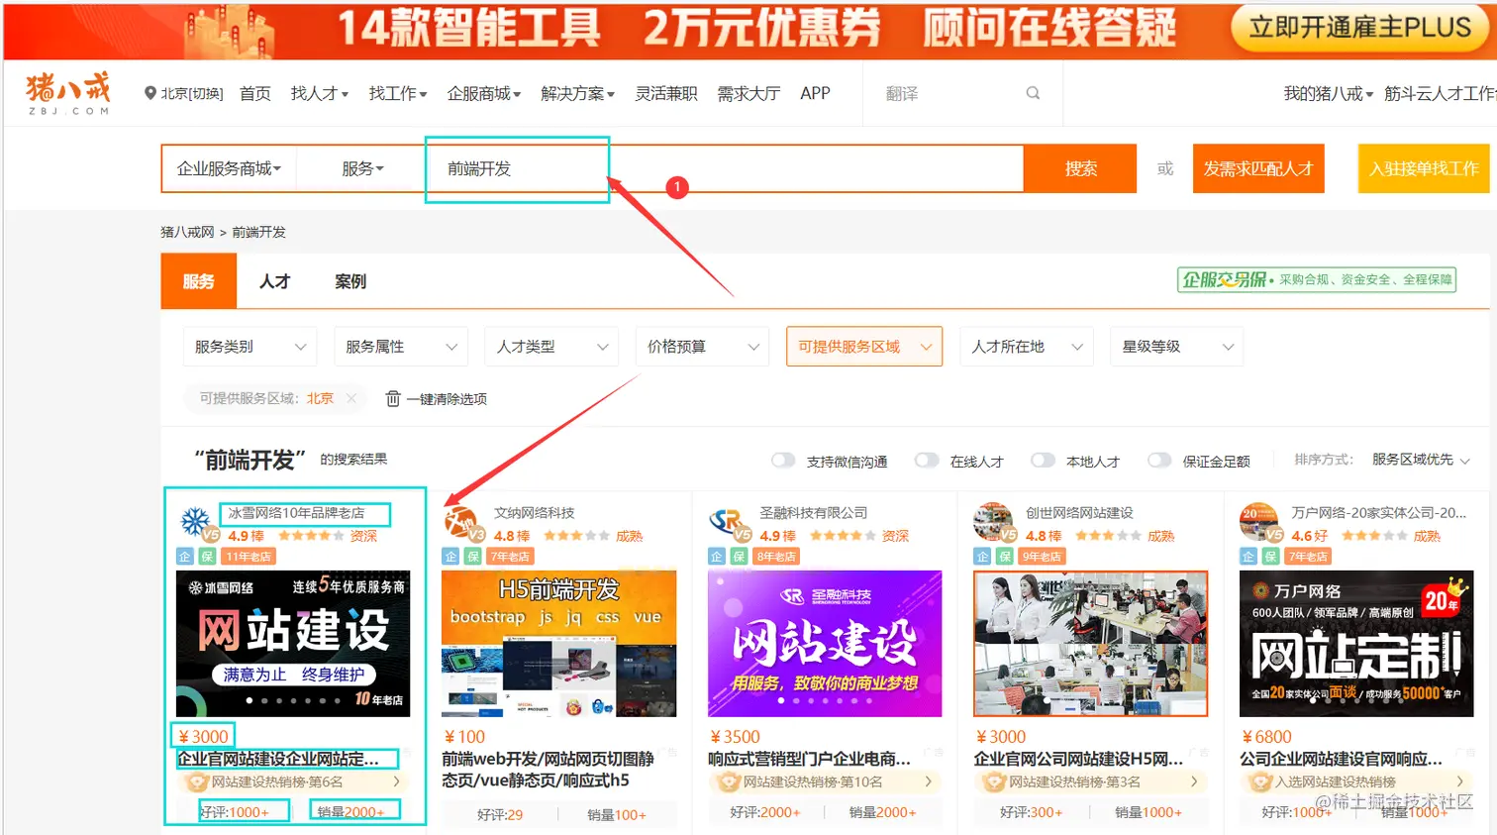This screenshot has height=835, width=1497.
Task: Go to 首页 in the top navigation
Action: (255, 93)
